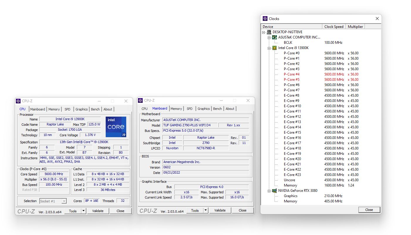Select the P-Core #7 row

(x=321, y=90)
